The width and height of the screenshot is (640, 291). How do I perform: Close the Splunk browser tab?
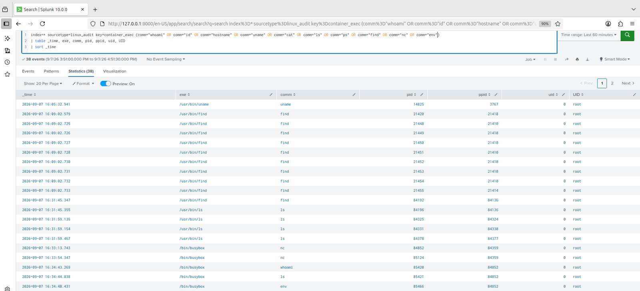82,9
